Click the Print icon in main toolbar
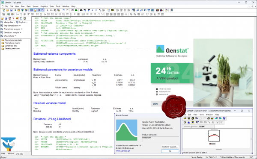Image resolution: width=257 pixels, height=159 pixels. [15, 10]
